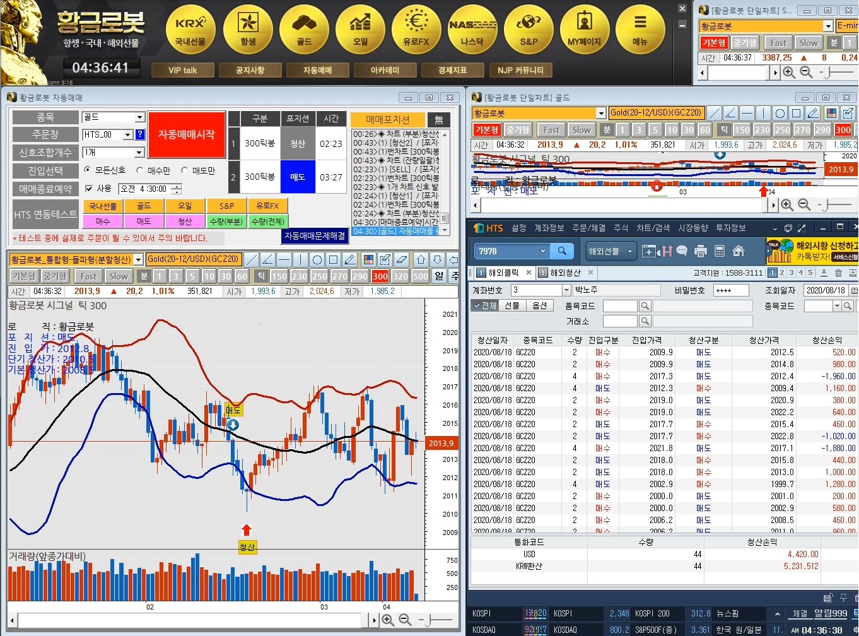Open the 항셍 round gold button
Screen dimensions: 859x636
point(248,30)
